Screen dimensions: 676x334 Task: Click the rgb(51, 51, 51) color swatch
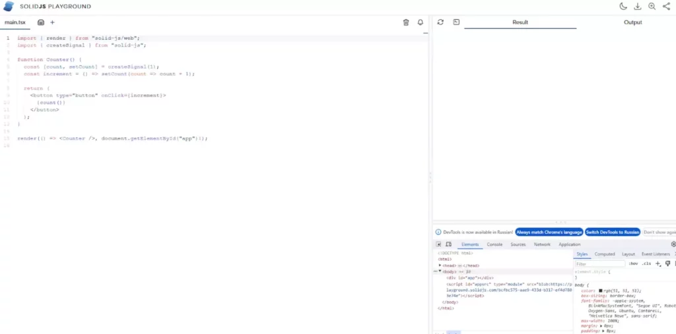pyautogui.click(x=601, y=291)
